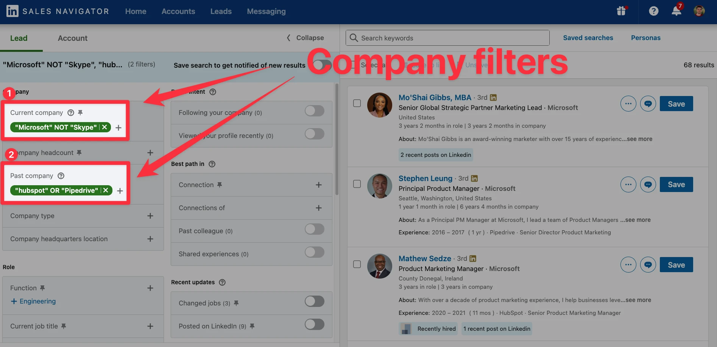Expand Function filter
The image size is (717, 347).
[150, 288]
